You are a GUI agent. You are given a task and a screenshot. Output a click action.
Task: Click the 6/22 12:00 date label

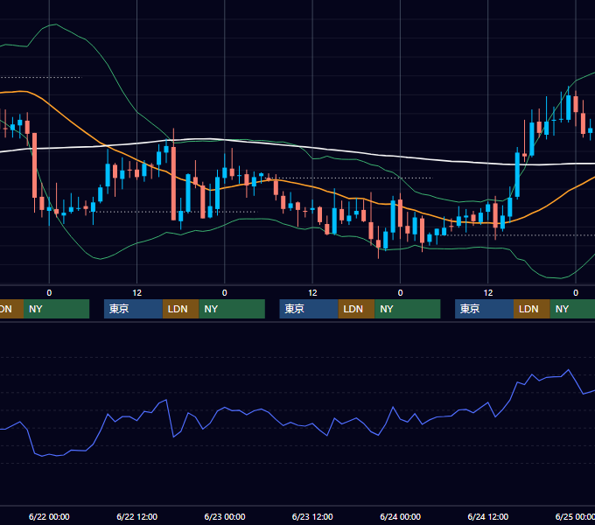137,516
